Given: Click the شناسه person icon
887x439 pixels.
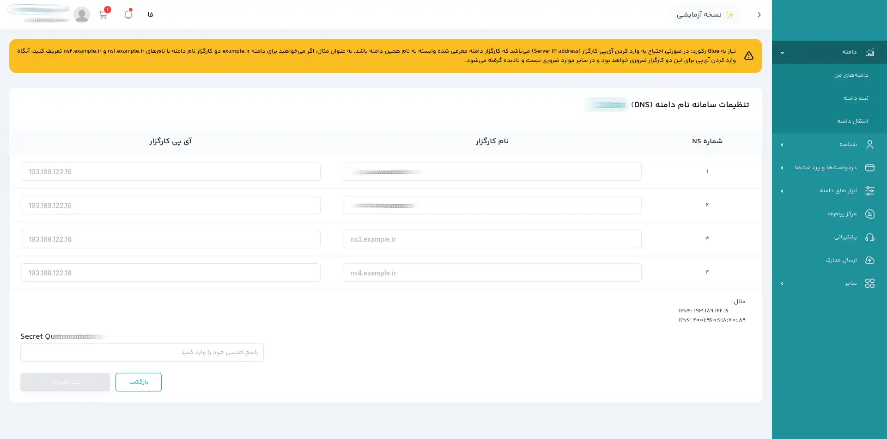Looking at the screenshot, I should 869,145.
